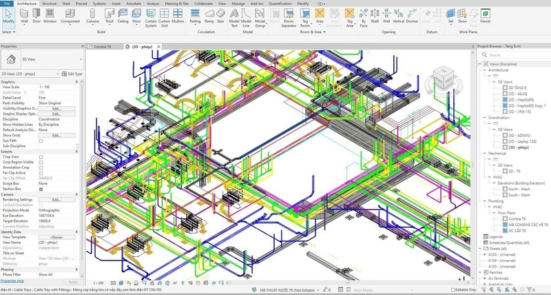551x295 pixels.
Task: Toggle the Annotation Crop checkbox
Action: click(41, 167)
